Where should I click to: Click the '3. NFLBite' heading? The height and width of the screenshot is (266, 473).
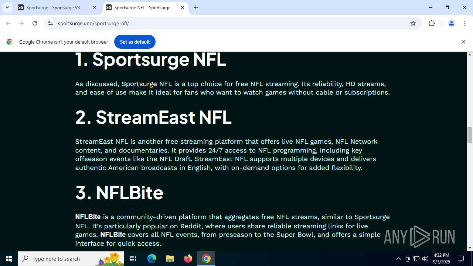pos(119,192)
